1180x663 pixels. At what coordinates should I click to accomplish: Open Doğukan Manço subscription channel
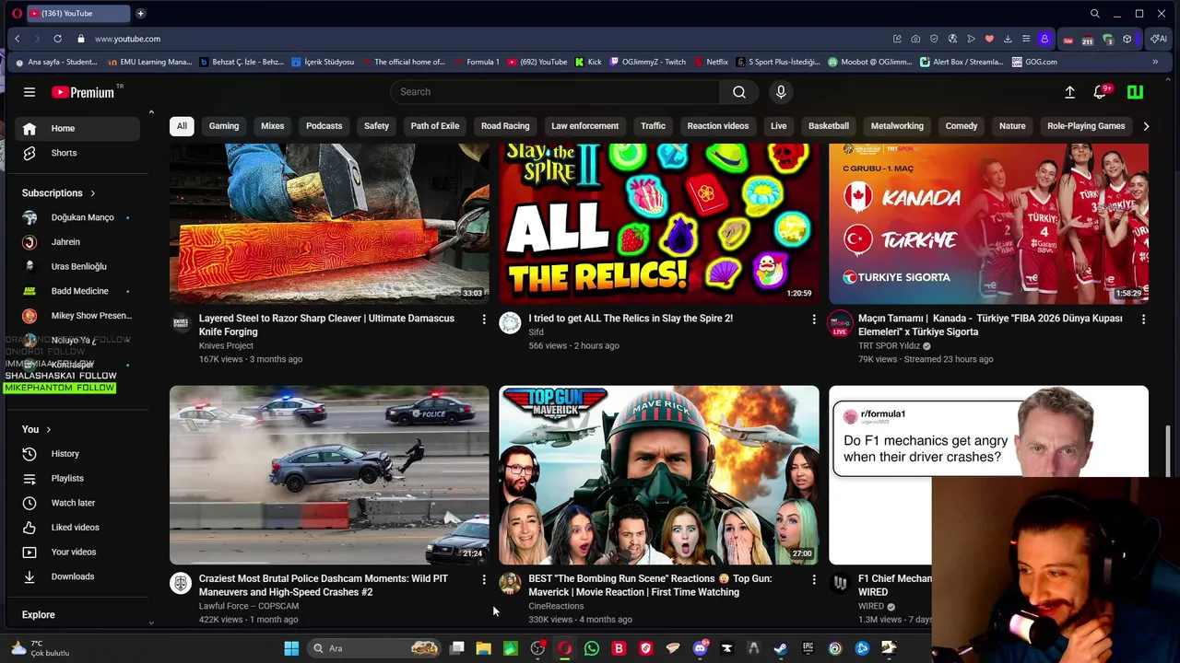click(77, 217)
